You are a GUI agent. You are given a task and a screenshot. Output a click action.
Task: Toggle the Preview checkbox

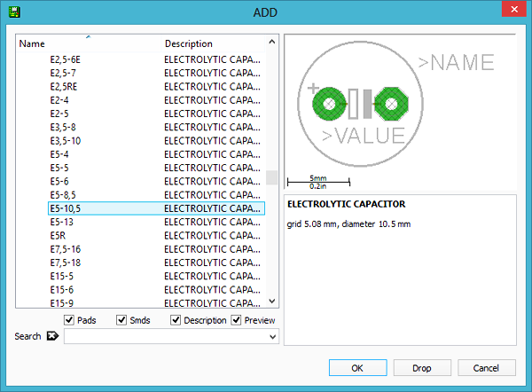pos(236,319)
